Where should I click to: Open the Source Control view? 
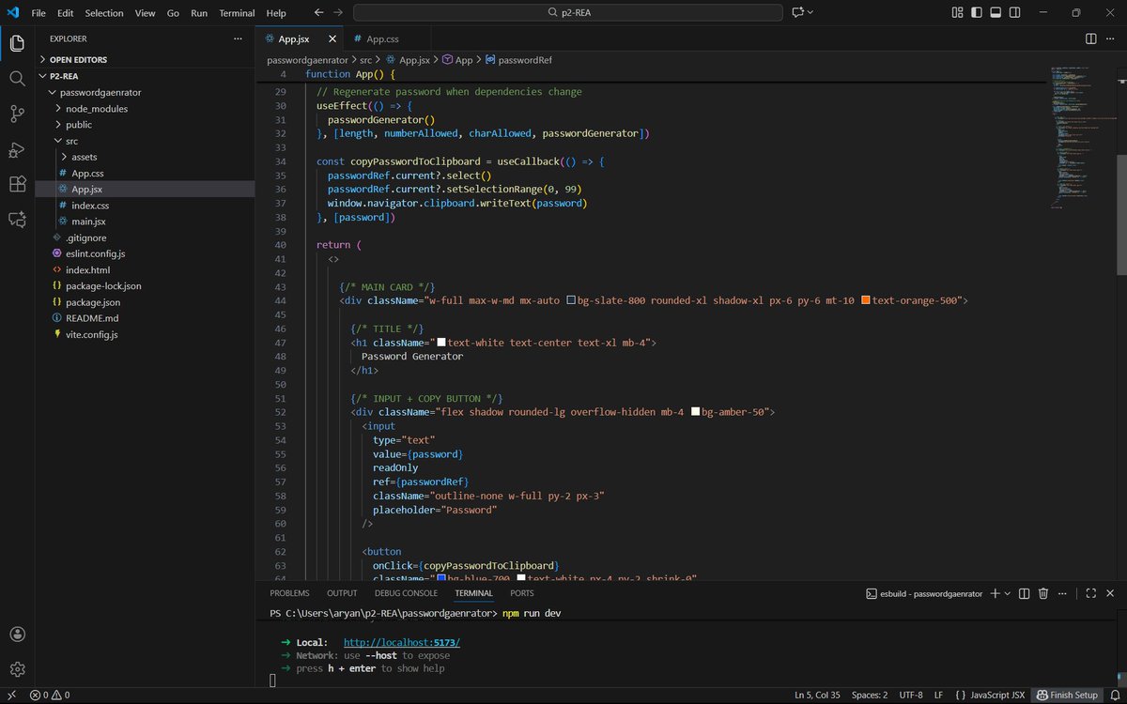(17, 114)
